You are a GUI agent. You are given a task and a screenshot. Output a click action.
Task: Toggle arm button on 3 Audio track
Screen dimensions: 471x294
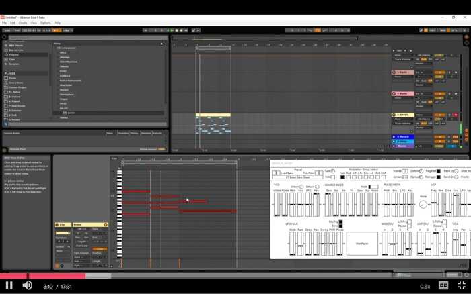(x=456, y=72)
